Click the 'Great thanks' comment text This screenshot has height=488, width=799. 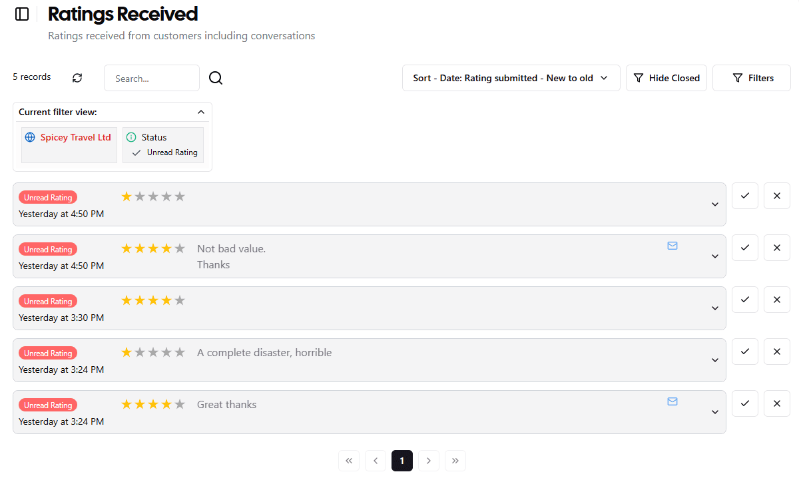(227, 405)
